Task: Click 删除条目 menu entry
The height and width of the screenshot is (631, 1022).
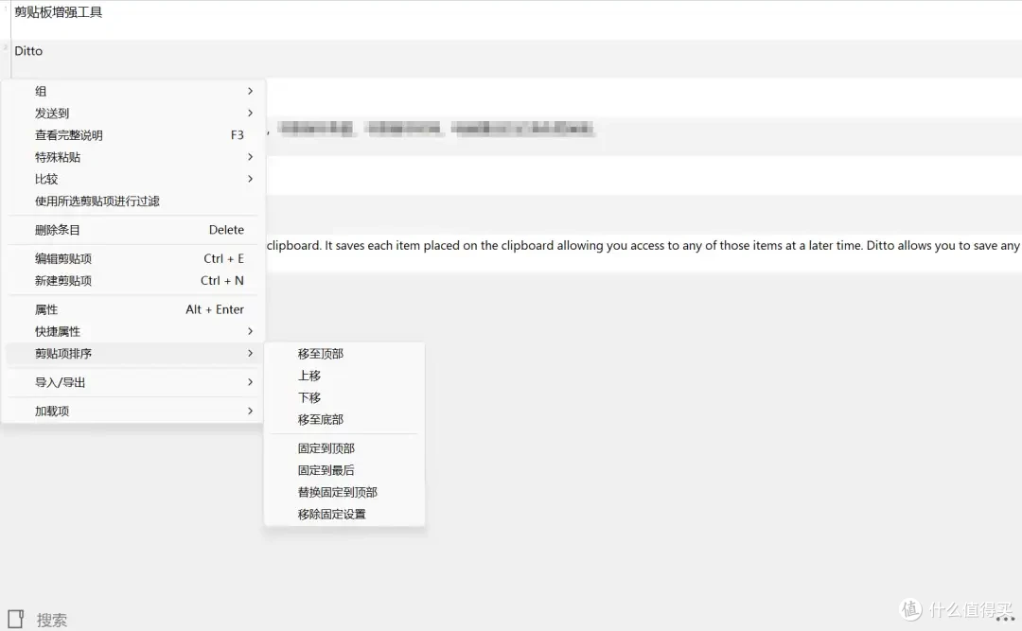Action: 133,230
